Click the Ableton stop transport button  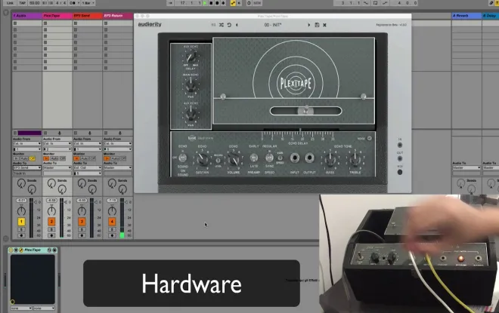[211, 3]
